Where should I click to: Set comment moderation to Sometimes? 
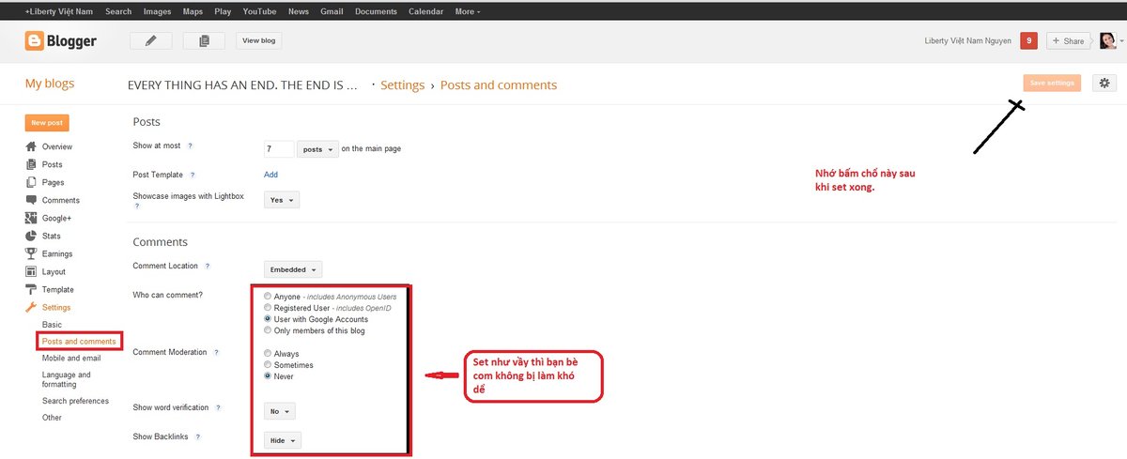point(268,365)
